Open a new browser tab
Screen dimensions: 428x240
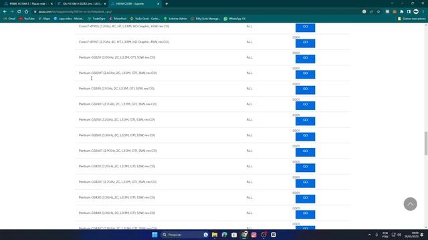167,4
